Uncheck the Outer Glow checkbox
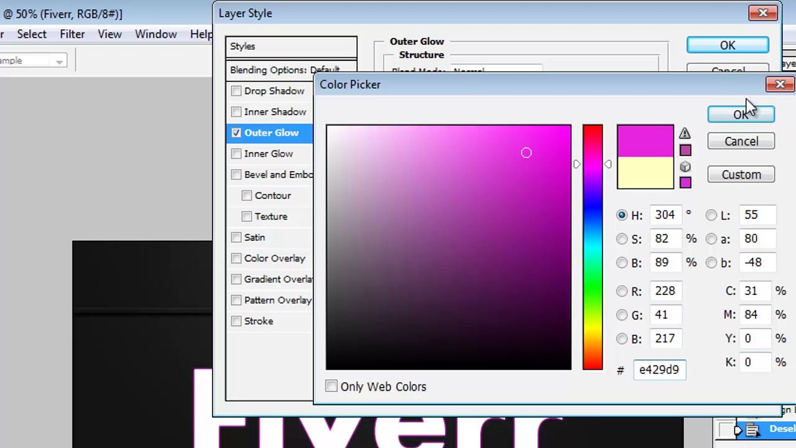 tap(236, 133)
